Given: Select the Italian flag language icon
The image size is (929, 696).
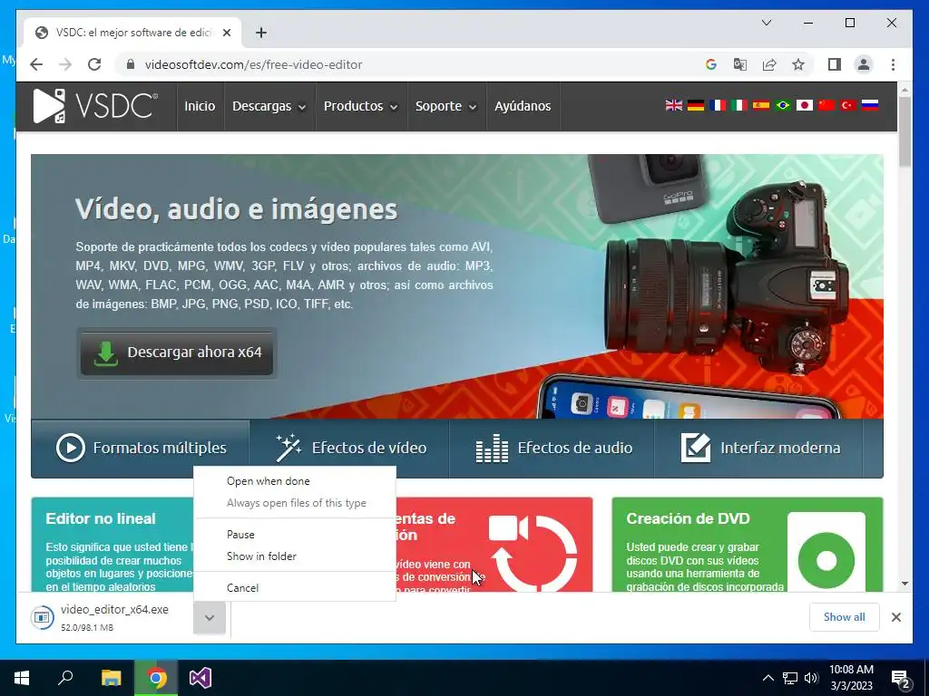Looking at the screenshot, I should (738, 105).
